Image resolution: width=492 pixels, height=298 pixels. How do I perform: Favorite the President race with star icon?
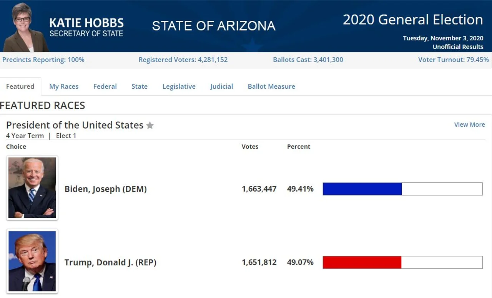(x=150, y=126)
